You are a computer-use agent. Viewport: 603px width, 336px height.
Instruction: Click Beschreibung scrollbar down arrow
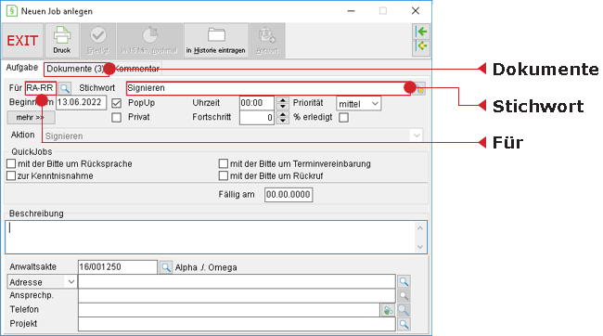point(420,247)
